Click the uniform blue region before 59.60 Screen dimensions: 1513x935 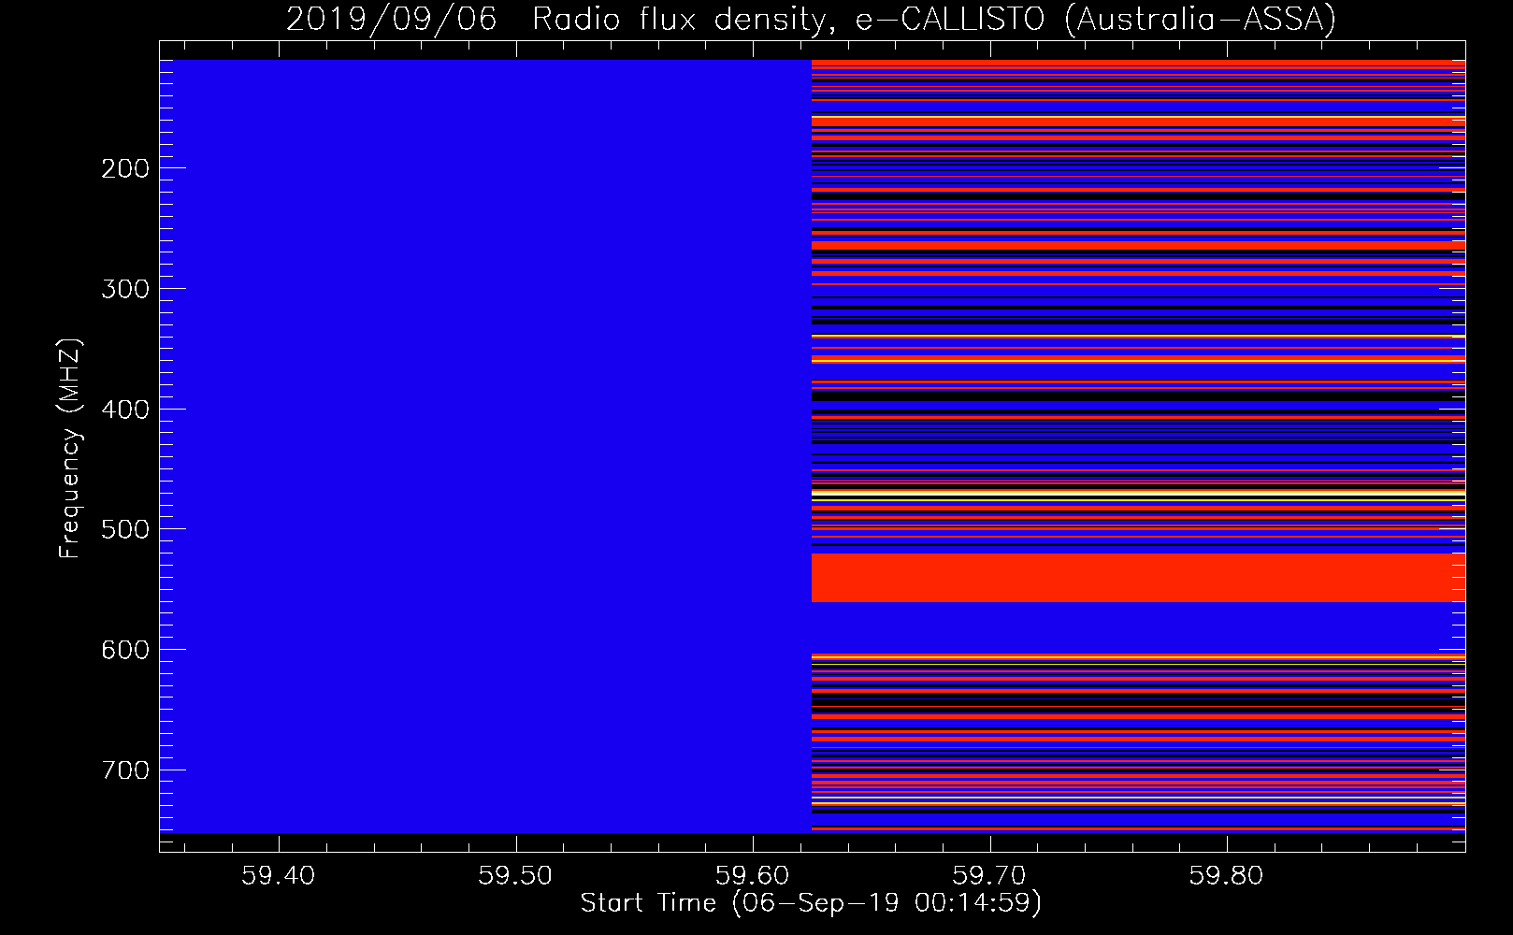(485, 446)
